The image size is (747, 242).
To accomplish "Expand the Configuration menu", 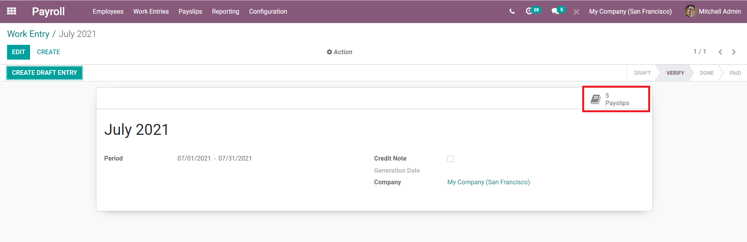I will (268, 12).
